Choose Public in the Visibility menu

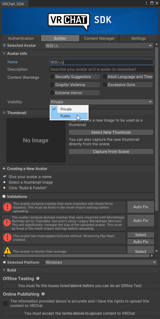tap(69, 116)
